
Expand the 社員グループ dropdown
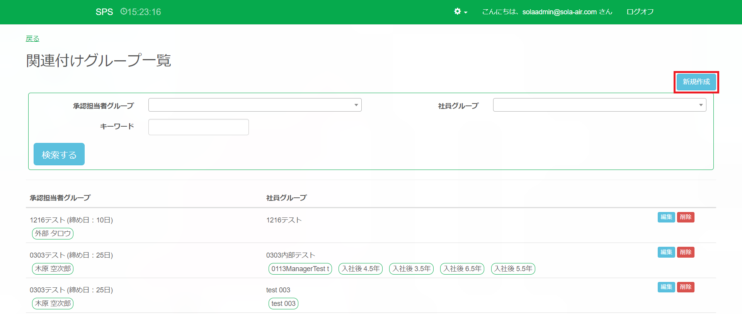[599, 105]
